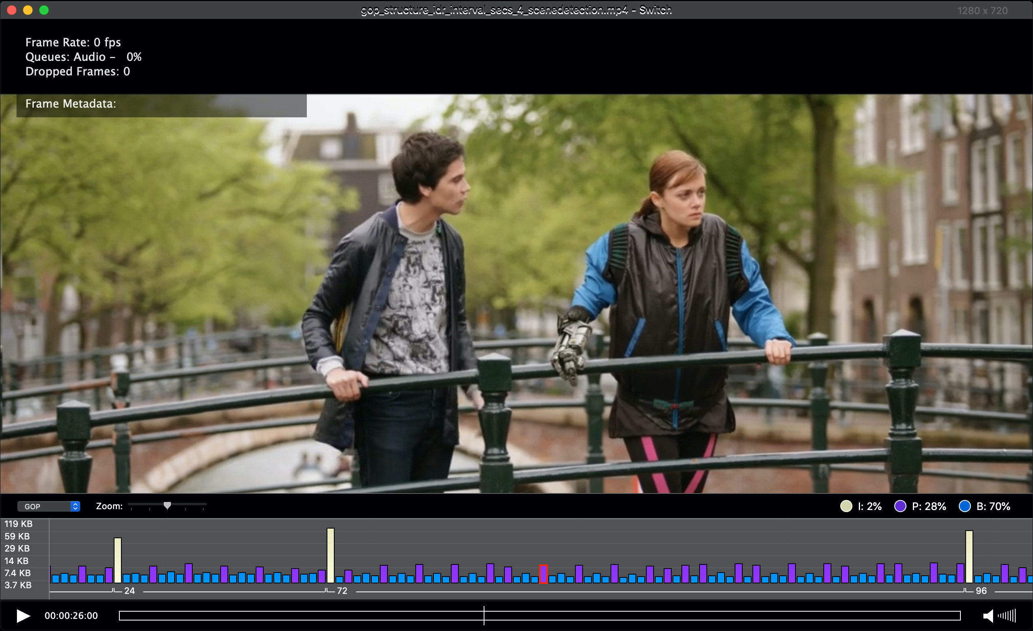Image resolution: width=1033 pixels, height=631 pixels.
Task: Select the I-frame bar at frame 72
Action: click(330, 556)
